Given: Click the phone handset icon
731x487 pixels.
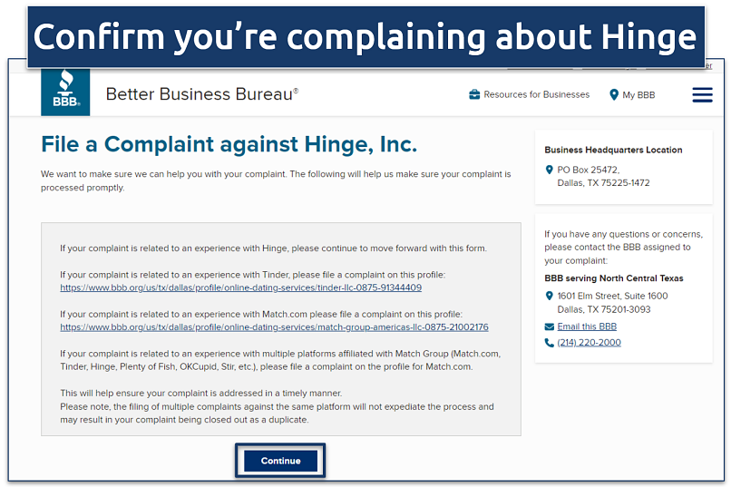Looking at the screenshot, I should pyautogui.click(x=549, y=343).
